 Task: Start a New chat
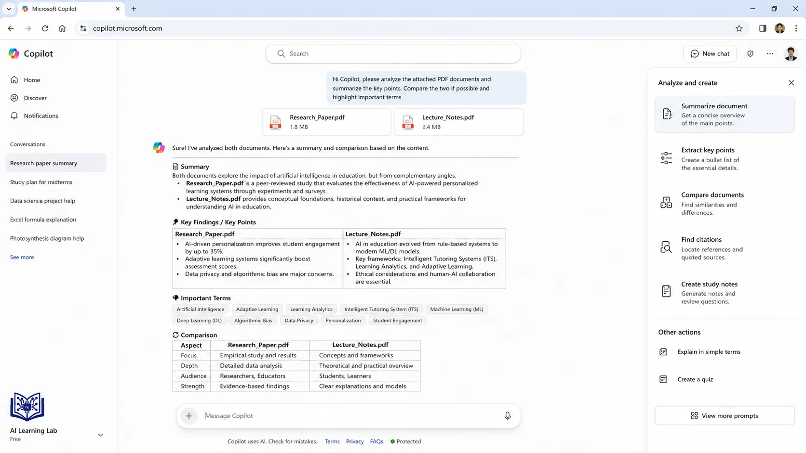coord(710,53)
